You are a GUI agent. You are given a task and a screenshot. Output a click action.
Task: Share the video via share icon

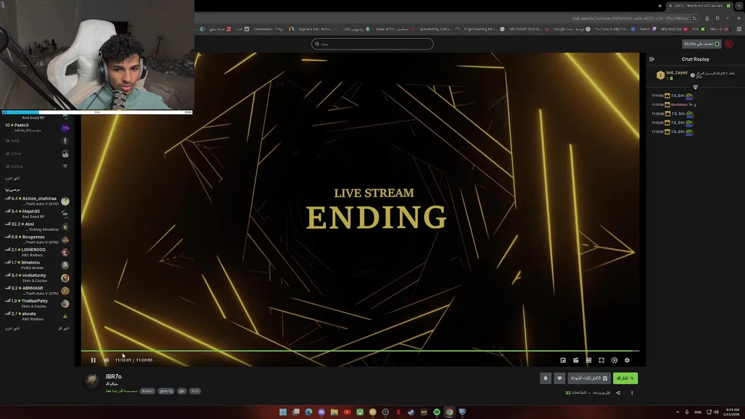pos(618,393)
